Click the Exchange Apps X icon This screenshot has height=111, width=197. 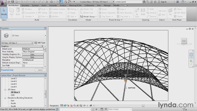pos(178,2)
